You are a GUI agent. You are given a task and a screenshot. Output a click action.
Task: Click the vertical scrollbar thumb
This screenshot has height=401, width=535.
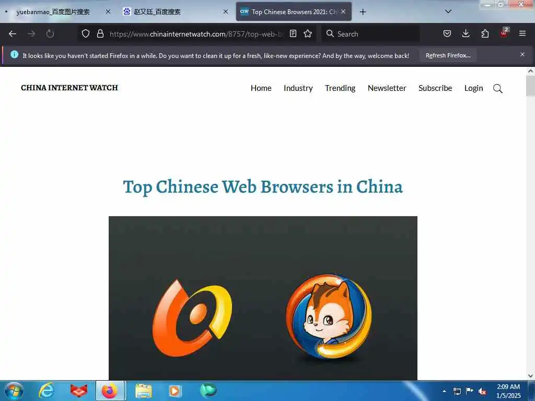tap(530, 86)
